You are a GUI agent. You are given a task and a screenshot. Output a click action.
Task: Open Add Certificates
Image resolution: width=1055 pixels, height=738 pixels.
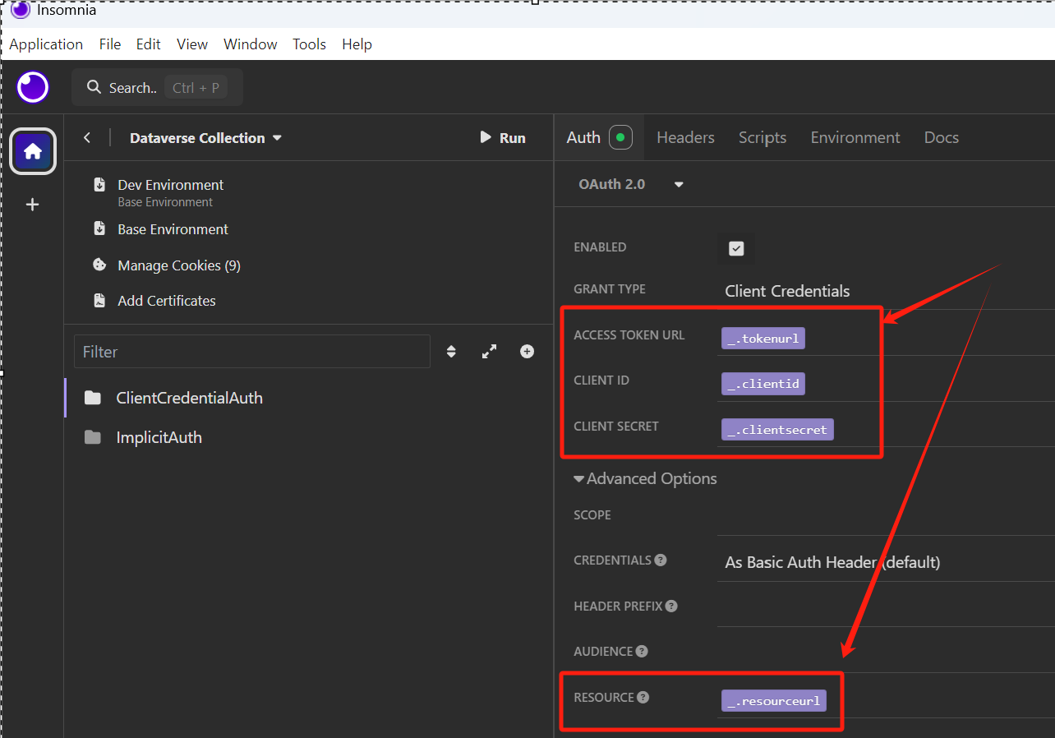(167, 301)
